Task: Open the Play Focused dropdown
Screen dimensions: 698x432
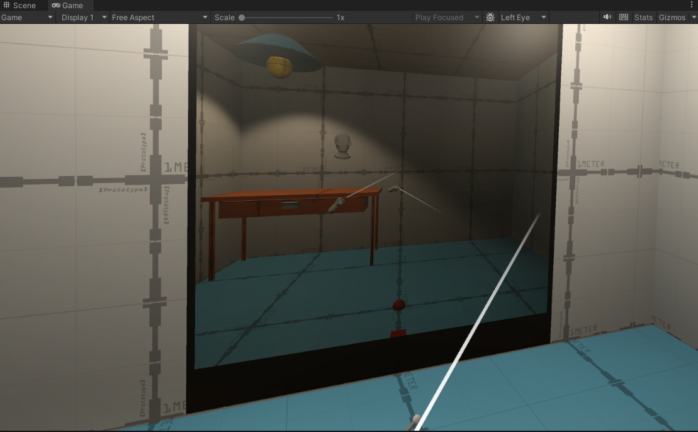Action: [x=447, y=18]
